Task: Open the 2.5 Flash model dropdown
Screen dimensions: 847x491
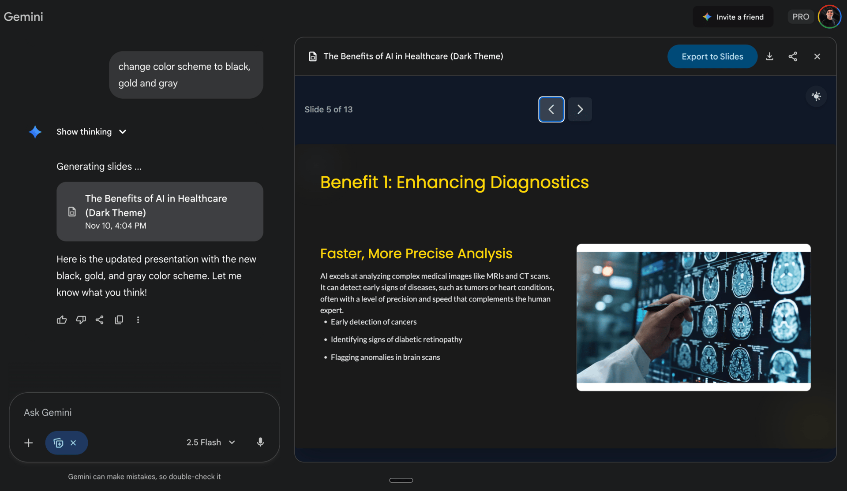Action: [x=211, y=442]
